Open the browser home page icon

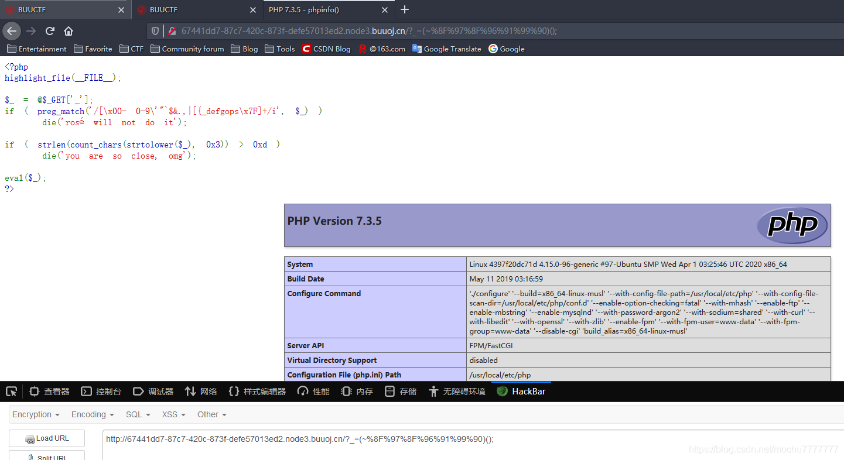[69, 31]
